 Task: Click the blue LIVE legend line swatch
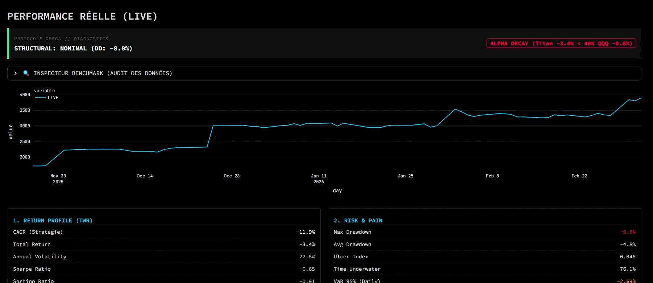point(40,98)
